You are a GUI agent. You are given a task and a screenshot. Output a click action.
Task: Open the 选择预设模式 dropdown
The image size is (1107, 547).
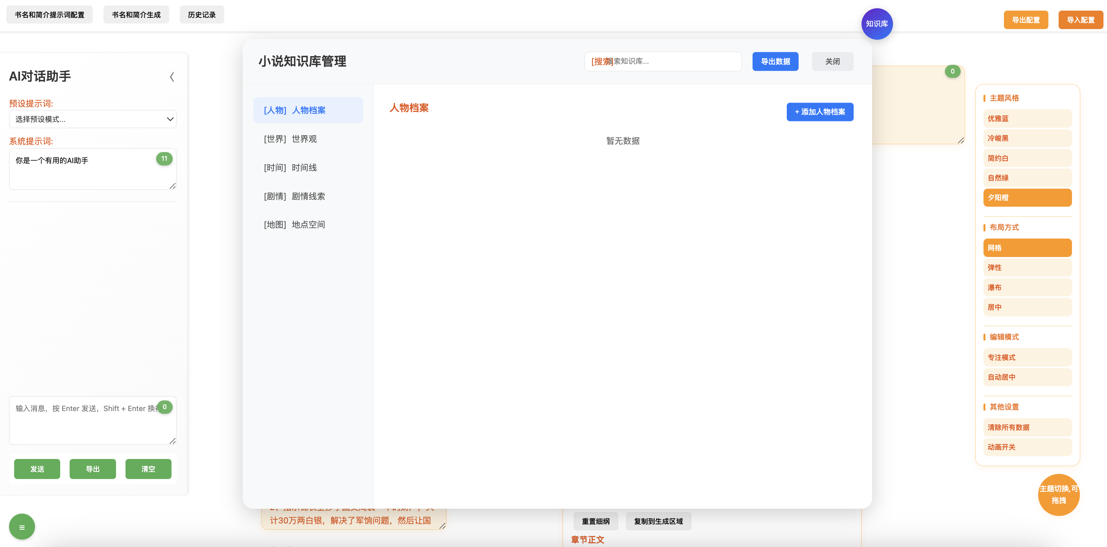point(92,119)
